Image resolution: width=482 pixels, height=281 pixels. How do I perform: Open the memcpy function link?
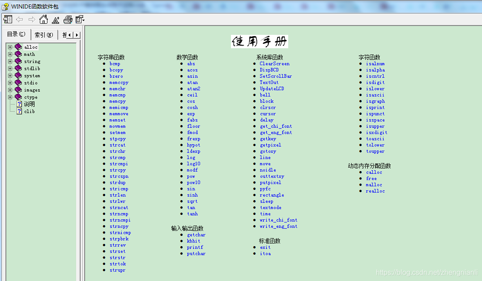[117, 101]
